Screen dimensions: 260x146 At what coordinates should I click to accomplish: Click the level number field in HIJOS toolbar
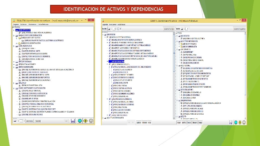pyautogui.click(x=187, y=29)
